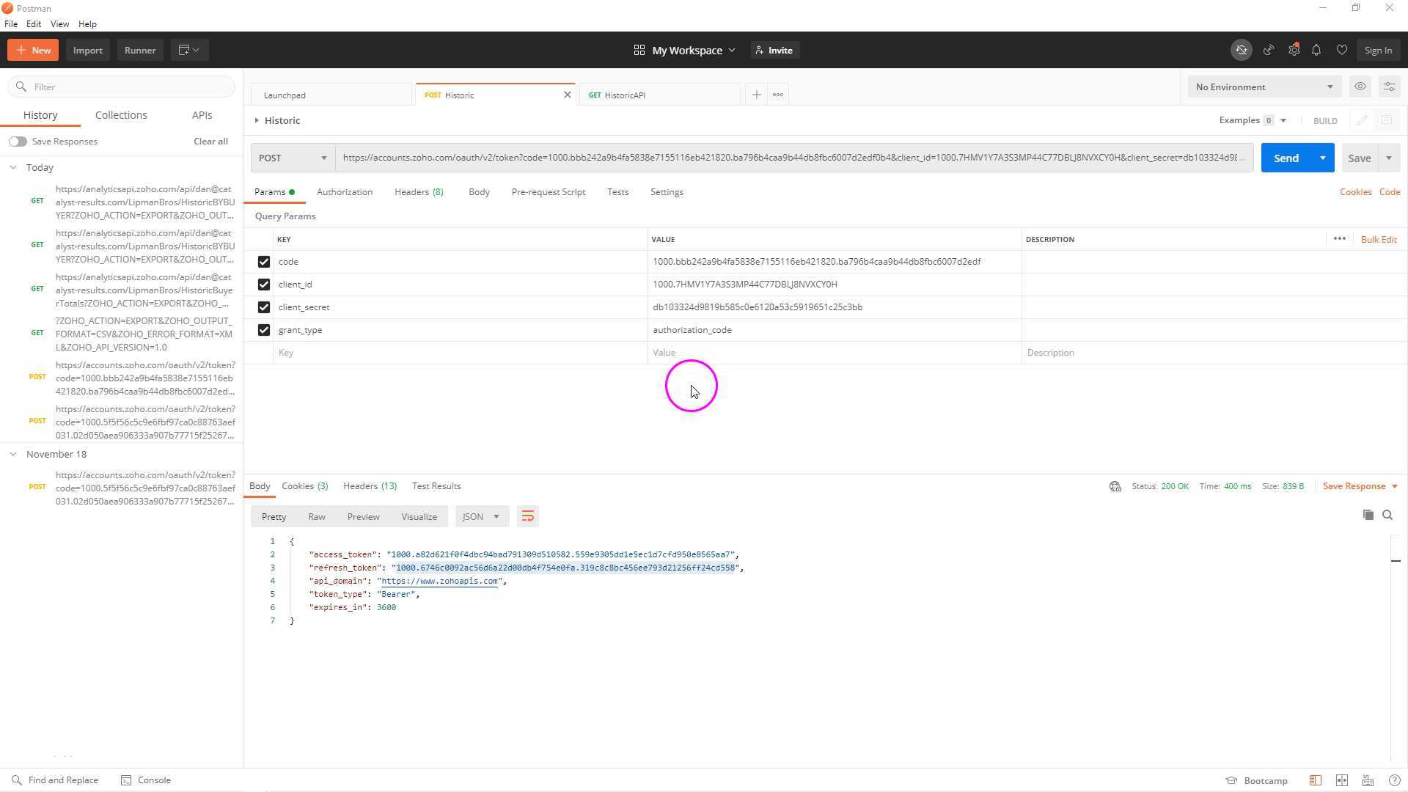Open the JSON format dropdown
Image resolution: width=1408 pixels, height=792 pixels.
481,516
